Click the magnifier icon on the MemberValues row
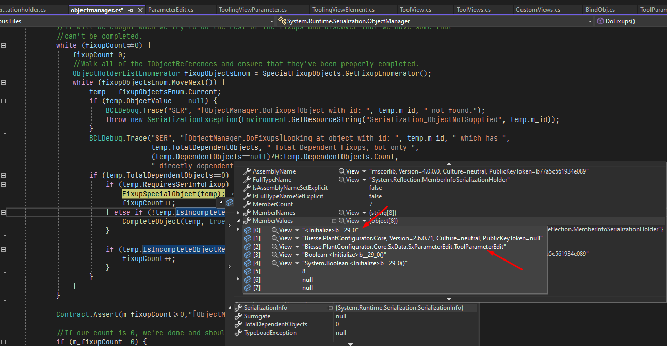This screenshot has width=667, height=346. coord(342,221)
